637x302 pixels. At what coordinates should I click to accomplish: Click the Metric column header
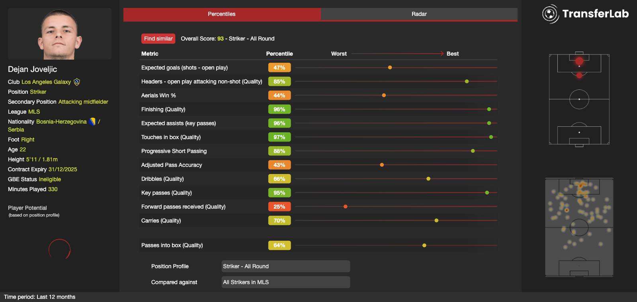[150, 54]
